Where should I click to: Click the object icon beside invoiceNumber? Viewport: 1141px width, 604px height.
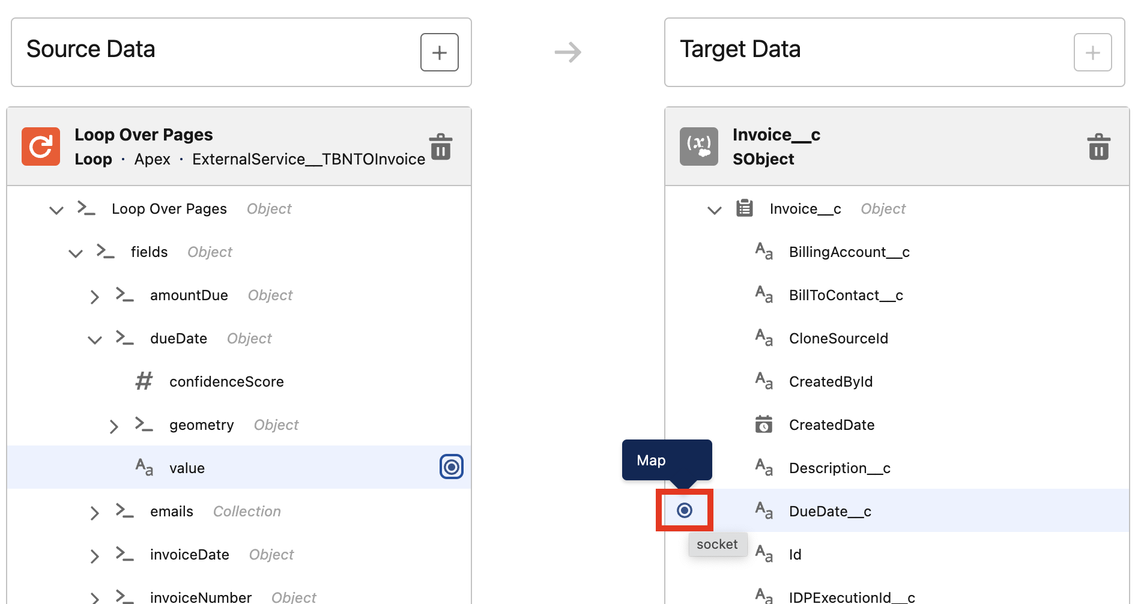tap(125, 596)
